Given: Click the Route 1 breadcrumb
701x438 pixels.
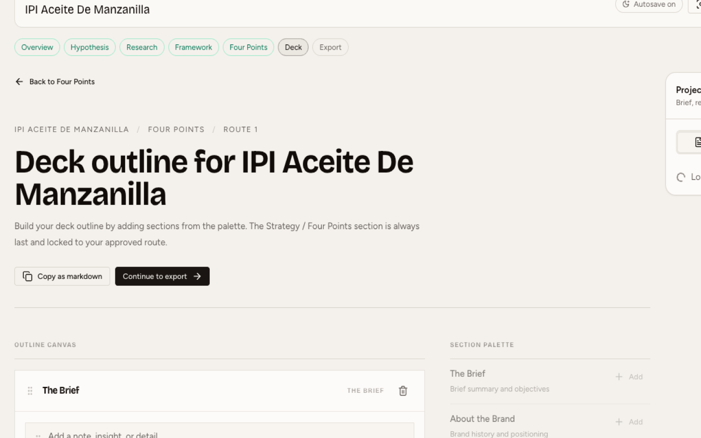Looking at the screenshot, I should [240, 129].
